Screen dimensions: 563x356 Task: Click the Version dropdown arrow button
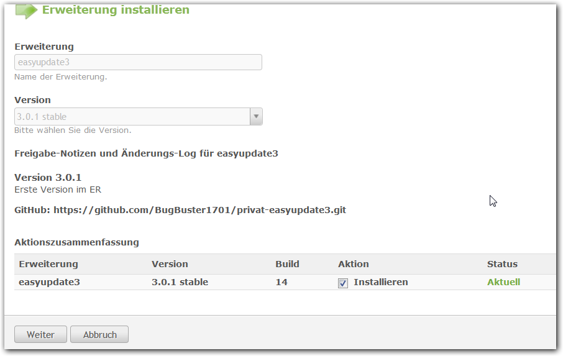(x=256, y=117)
